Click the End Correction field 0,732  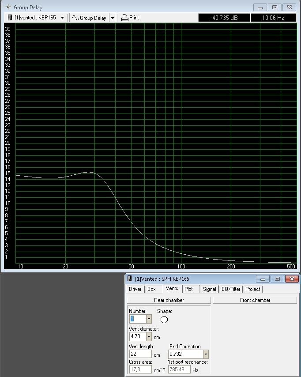[186, 354]
